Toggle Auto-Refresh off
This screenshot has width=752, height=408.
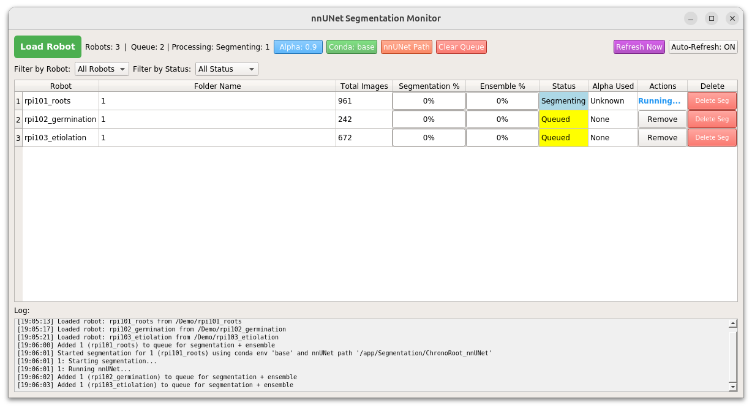[702, 47]
